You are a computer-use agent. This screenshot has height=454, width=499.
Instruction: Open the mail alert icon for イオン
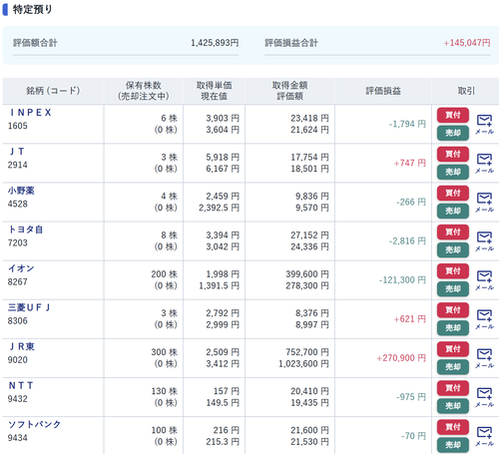click(484, 280)
